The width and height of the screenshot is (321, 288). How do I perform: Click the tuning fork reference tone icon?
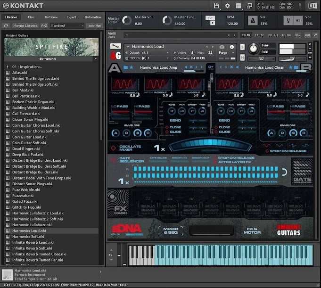point(288,20)
